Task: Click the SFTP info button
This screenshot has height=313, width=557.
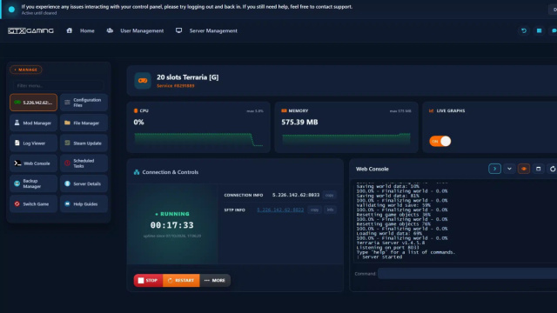Action: (x=330, y=210)
